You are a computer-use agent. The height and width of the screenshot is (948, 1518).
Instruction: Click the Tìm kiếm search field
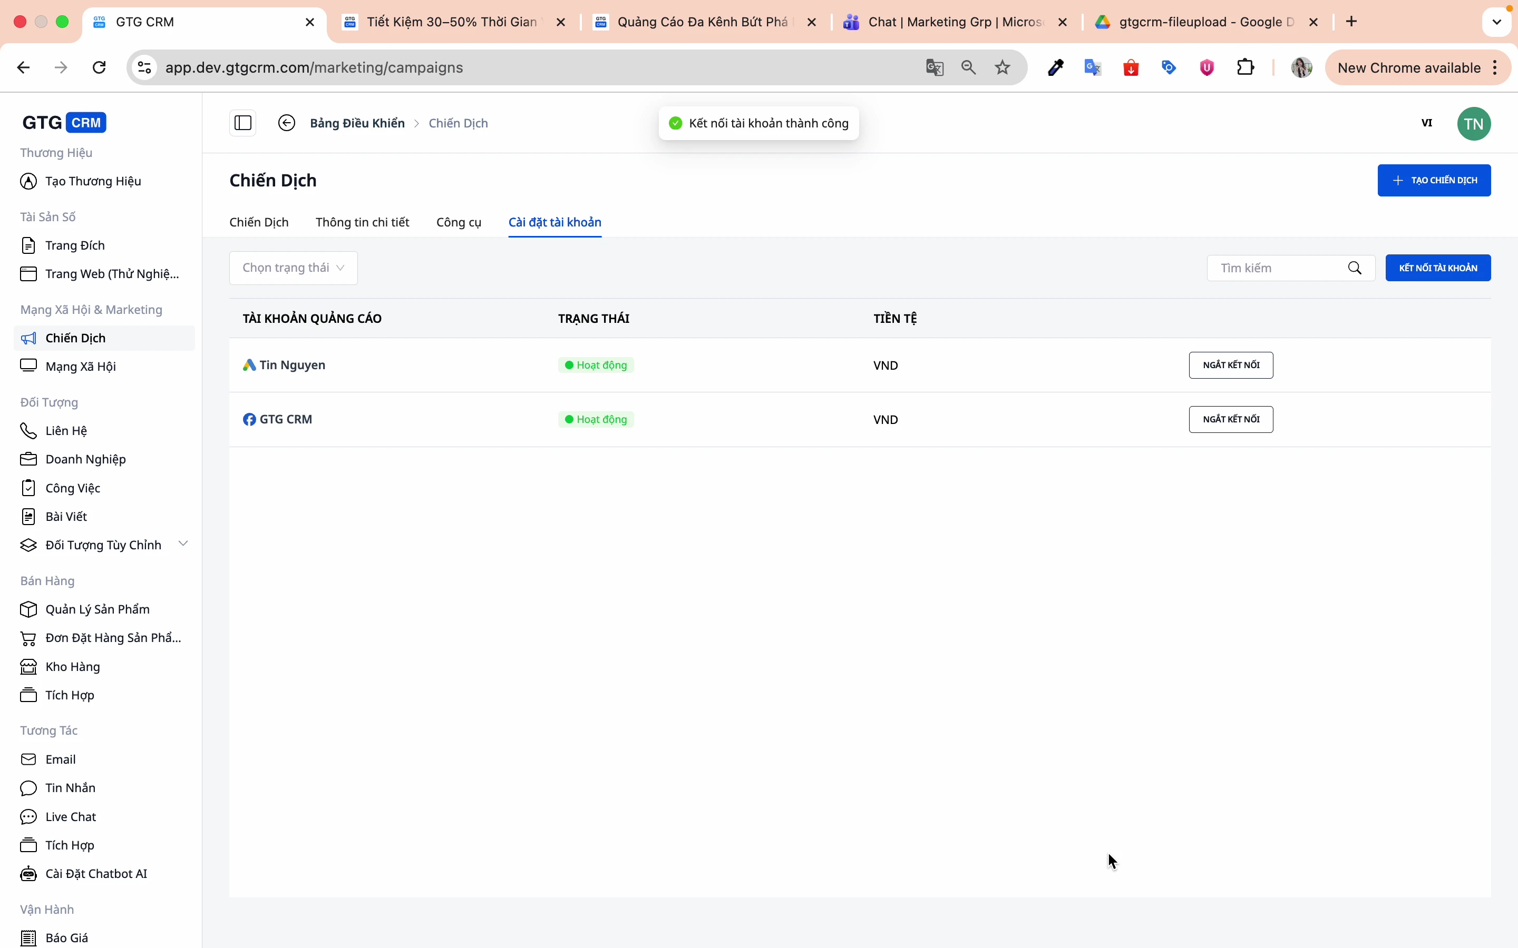[x=1280, y=269]
